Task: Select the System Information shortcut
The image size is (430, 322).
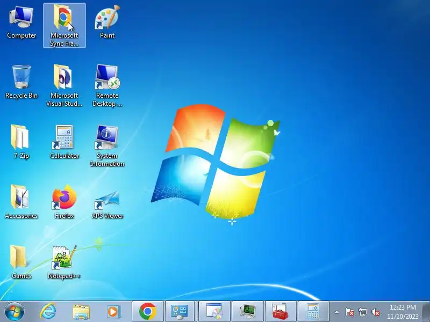Action: [x=107, y=145]
